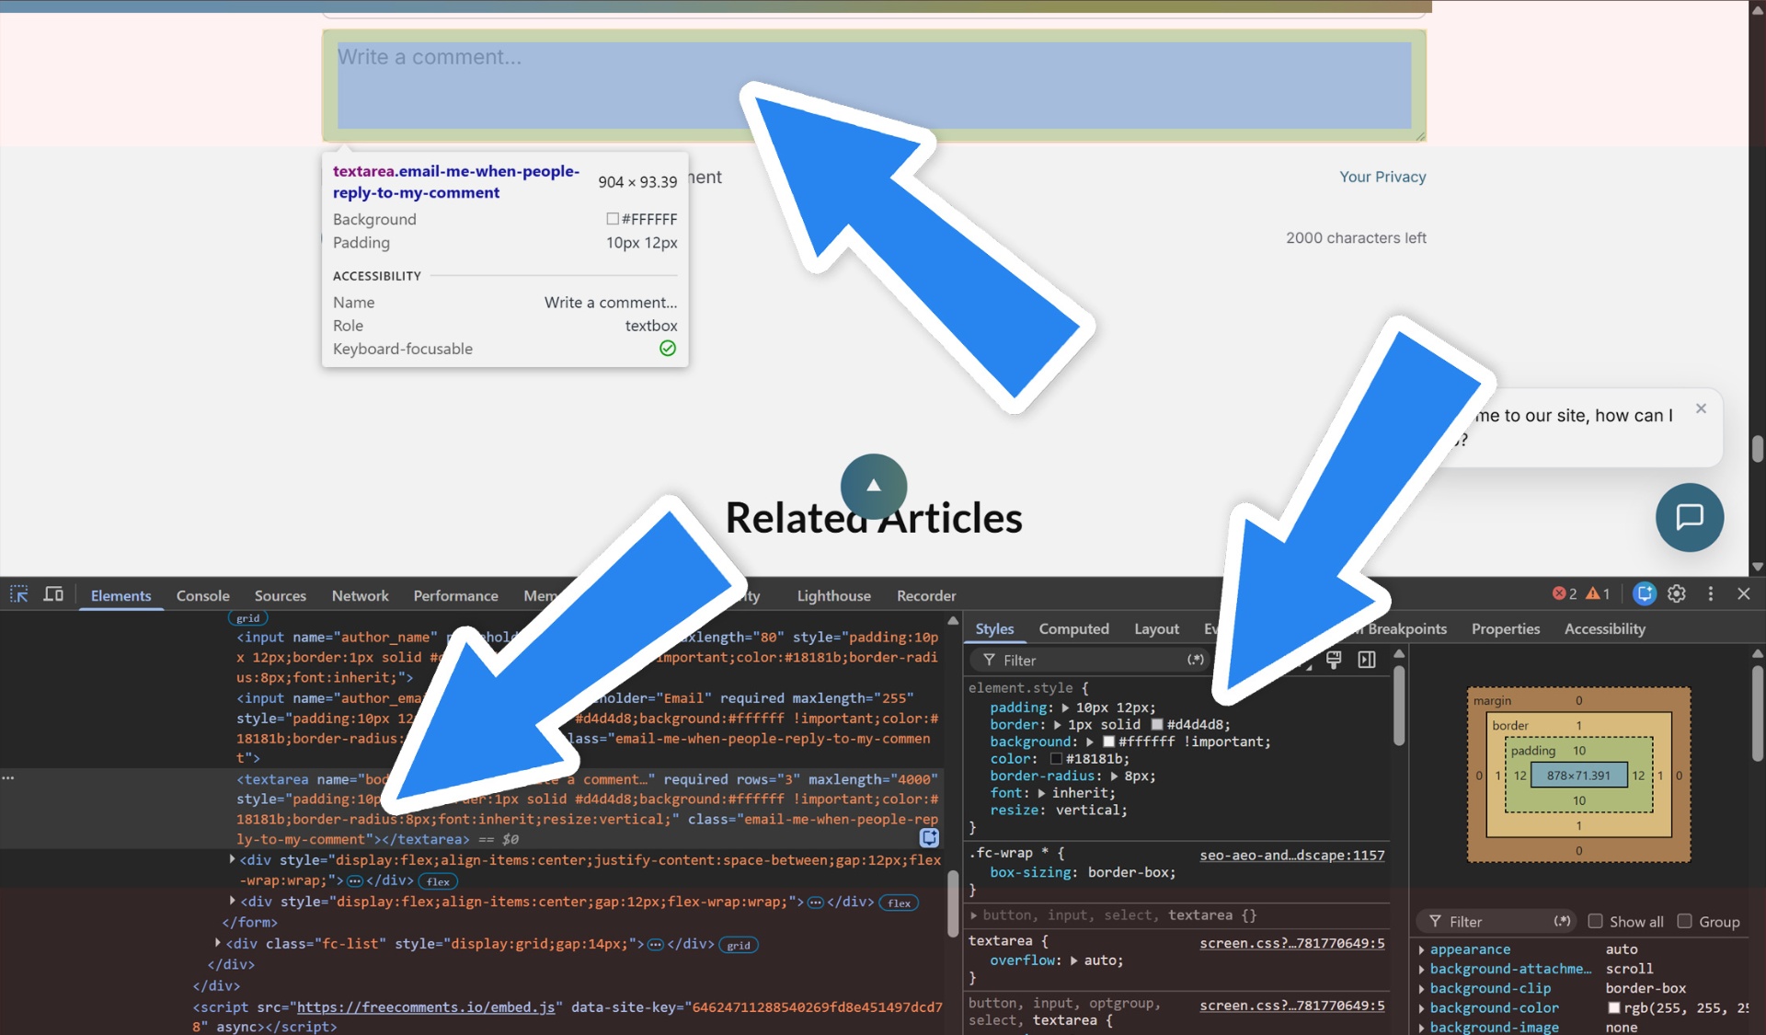Activate the inspect element picker icon
Screen dimensions: 1766x1035
point(18,594)
